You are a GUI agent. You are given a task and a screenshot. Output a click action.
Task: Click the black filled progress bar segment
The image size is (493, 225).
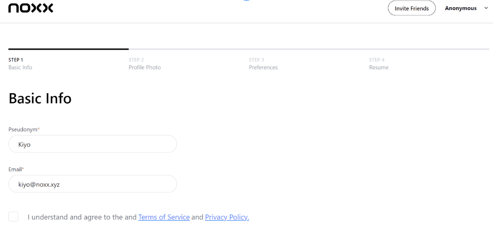coord(68,49)
